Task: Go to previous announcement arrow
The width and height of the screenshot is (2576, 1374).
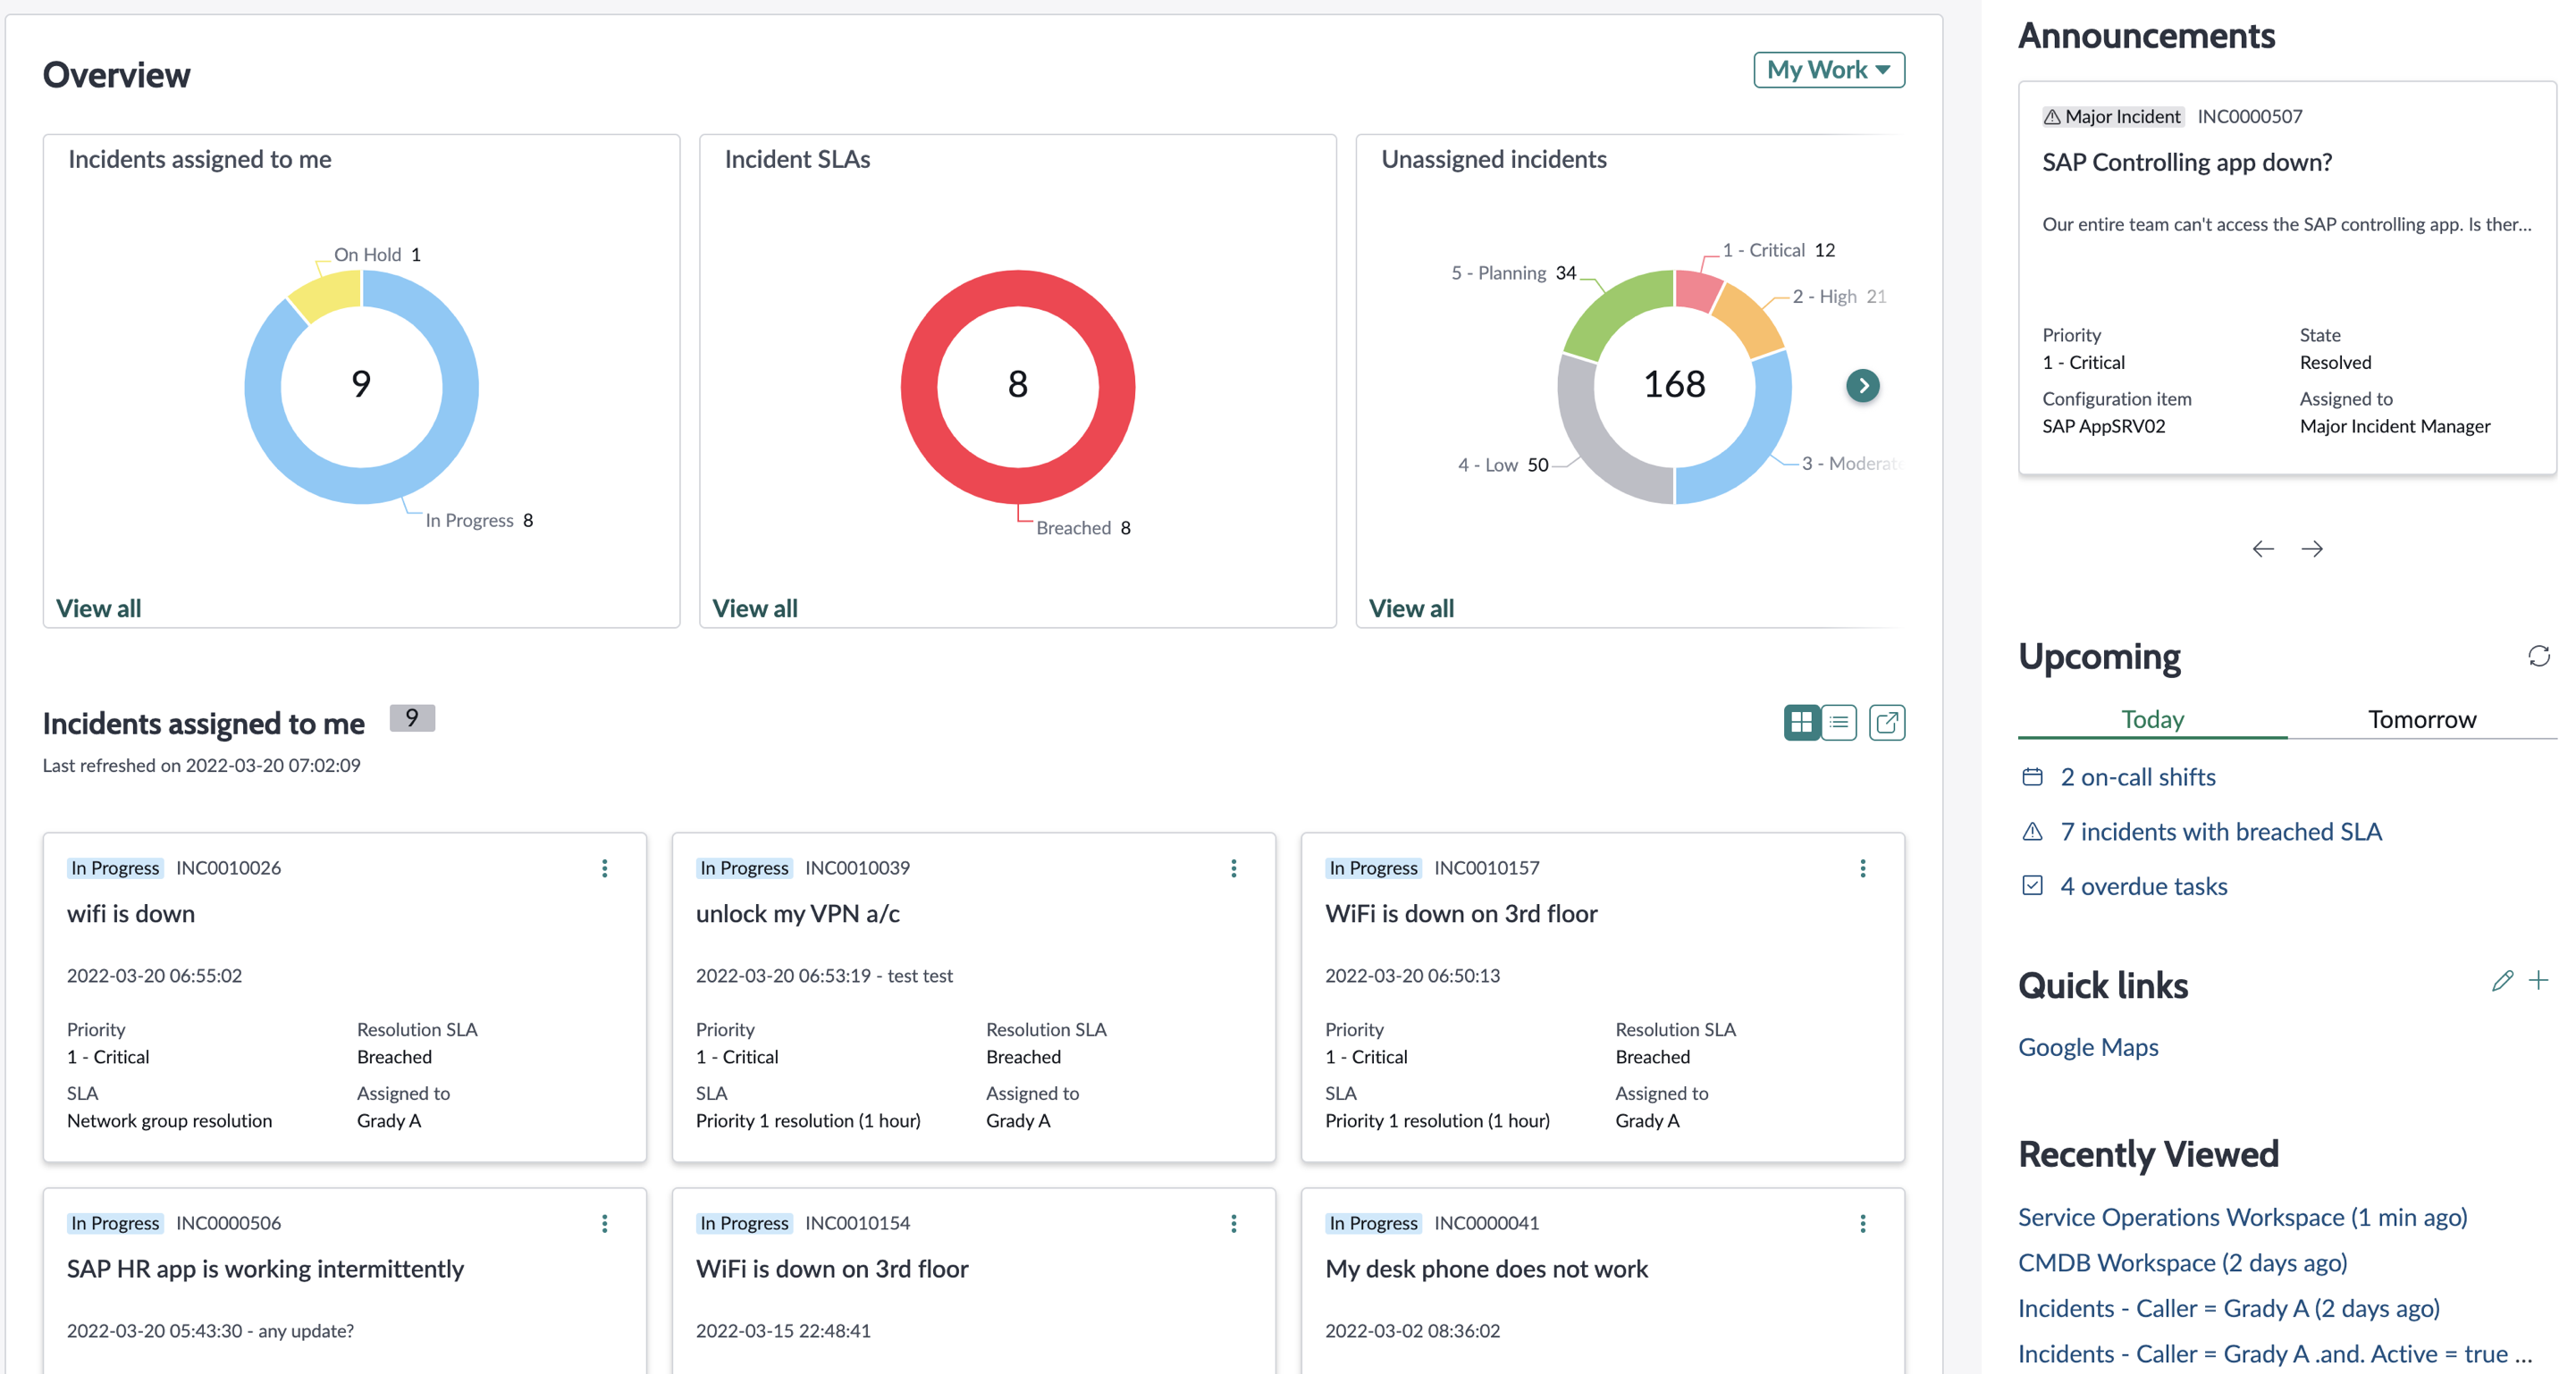Action: click(x=2263, y=549)
